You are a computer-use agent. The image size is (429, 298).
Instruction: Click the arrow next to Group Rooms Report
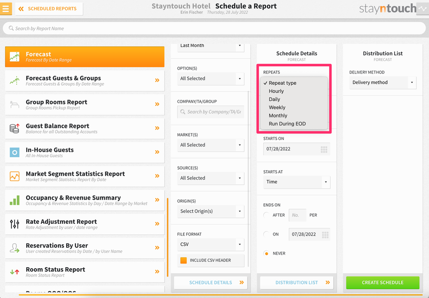point(157,104)
